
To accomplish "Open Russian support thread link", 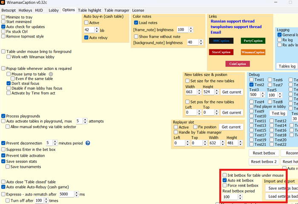I will click(232, 21).
